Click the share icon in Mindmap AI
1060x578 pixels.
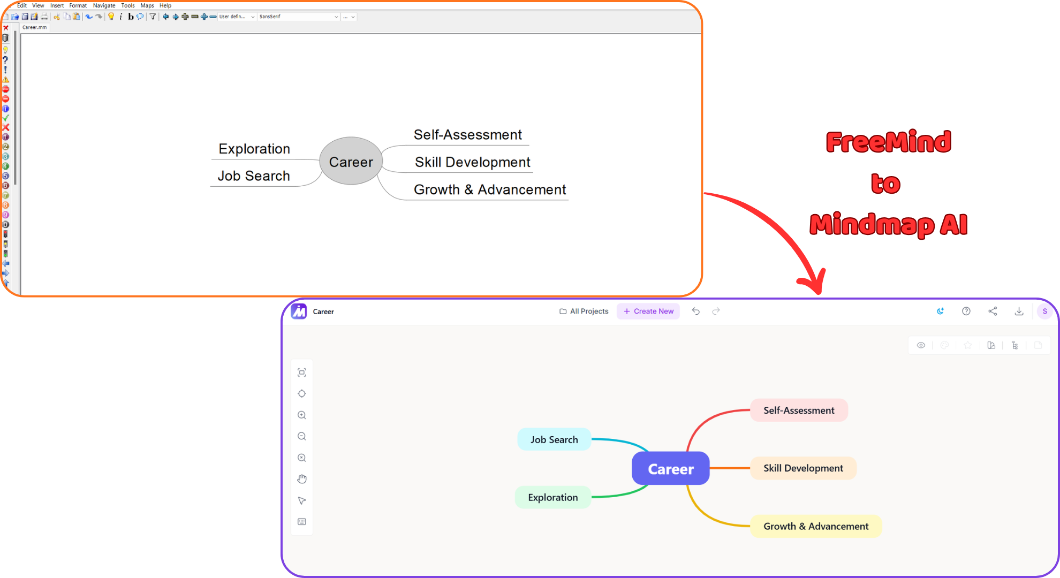tap(993, 311)
